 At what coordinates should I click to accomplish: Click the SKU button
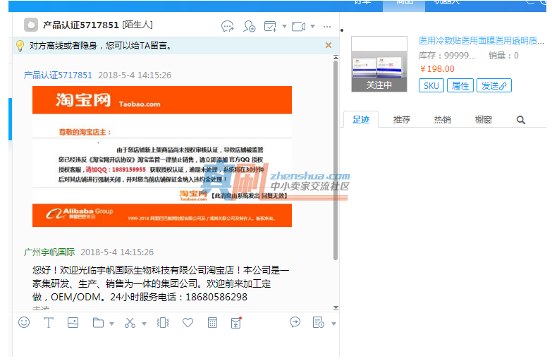pyautogui.click(x=431, y=85)
